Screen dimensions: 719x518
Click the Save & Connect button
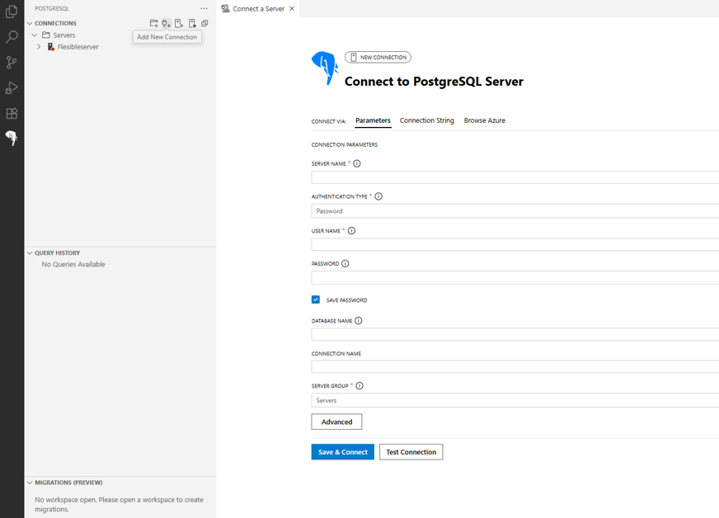342,452
